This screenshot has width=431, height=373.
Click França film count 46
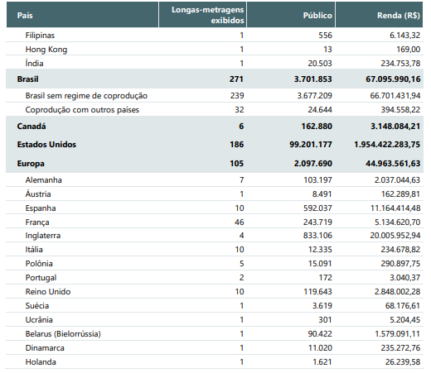(x=239, y=222)
